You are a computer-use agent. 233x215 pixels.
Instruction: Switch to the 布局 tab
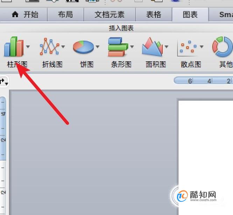point(65,15)
